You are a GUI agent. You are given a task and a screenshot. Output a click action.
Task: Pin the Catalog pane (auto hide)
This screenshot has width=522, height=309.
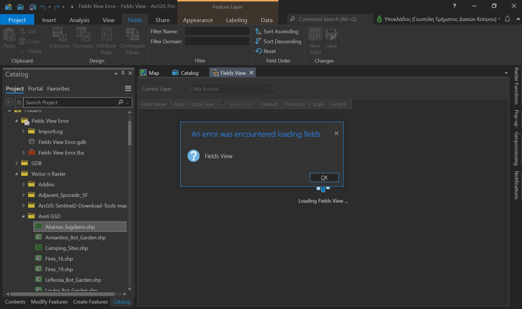tap(123, 73)
